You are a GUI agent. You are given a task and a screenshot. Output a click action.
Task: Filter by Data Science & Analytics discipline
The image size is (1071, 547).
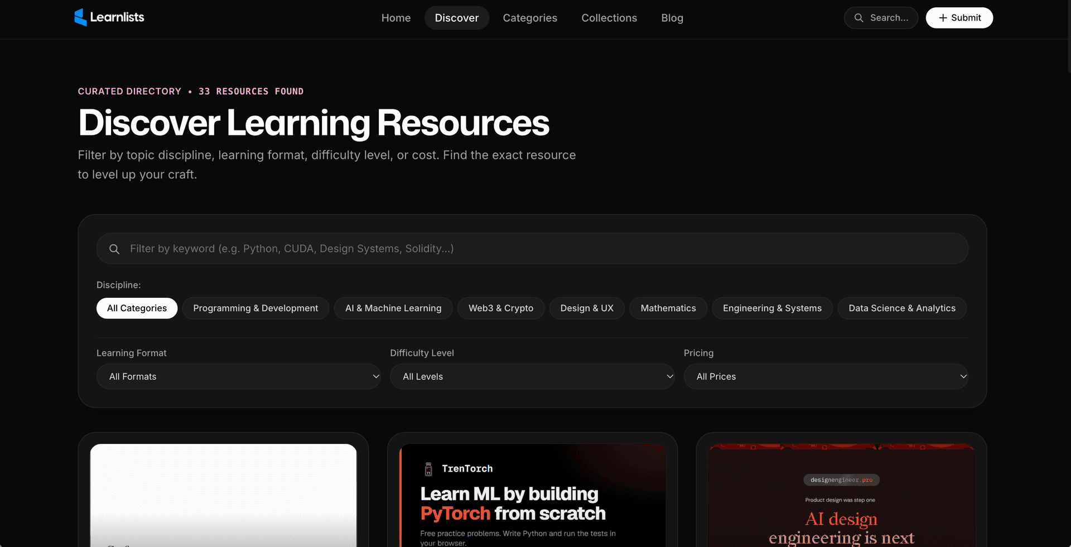point(902,308)
